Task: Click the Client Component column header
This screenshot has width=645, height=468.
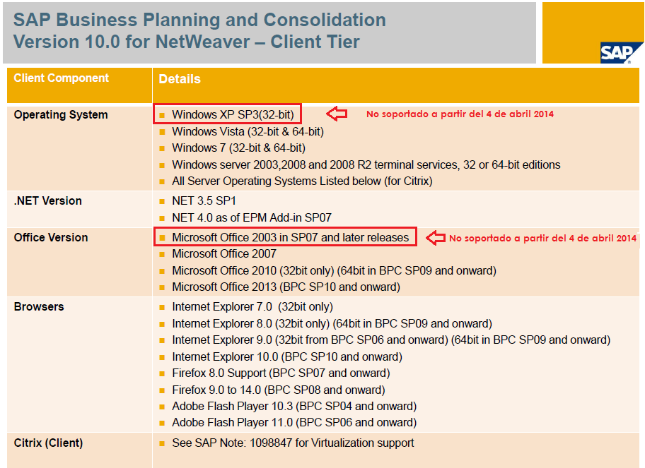Action: pos(62,78)
